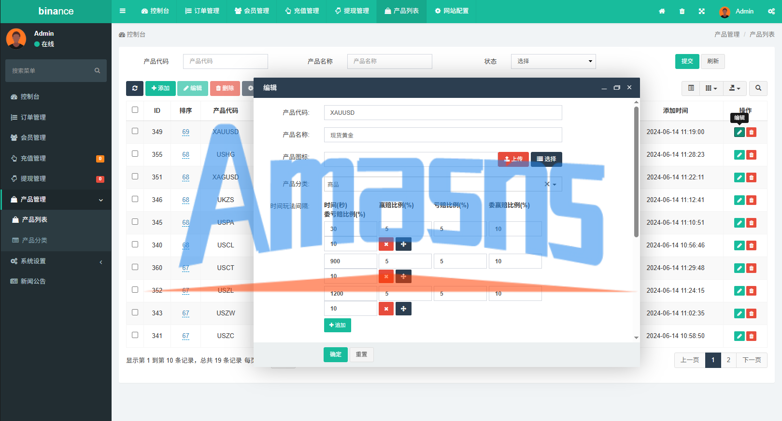Viewport: 782px width, 421px height.
Task: Open the 状态 select dropdown
Action: coord(554,61)
